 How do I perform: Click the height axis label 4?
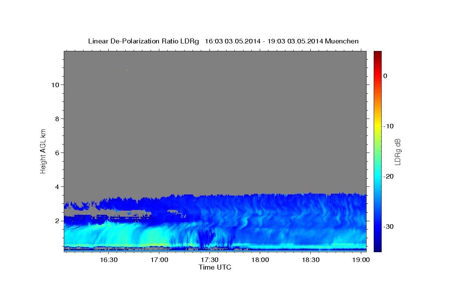point(57,186)
